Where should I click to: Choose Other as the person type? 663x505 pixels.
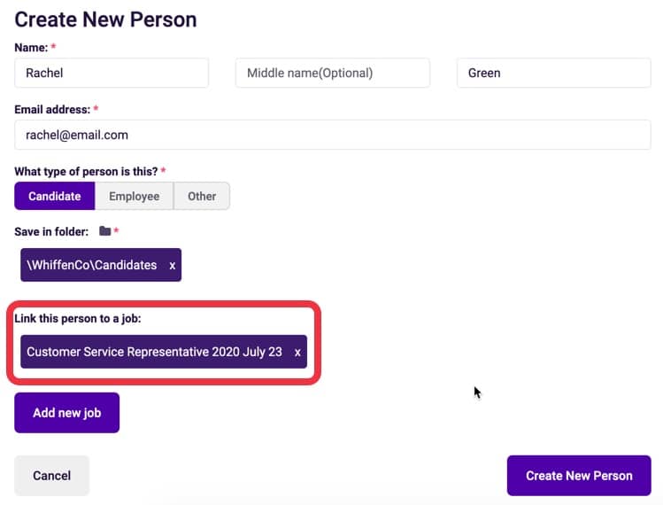click(x=202, y=196)
